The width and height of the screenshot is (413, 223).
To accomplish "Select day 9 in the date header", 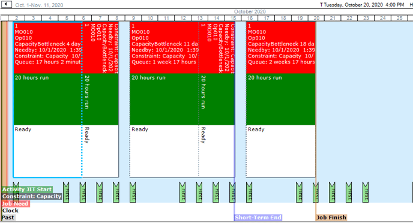I will point(133,18).
